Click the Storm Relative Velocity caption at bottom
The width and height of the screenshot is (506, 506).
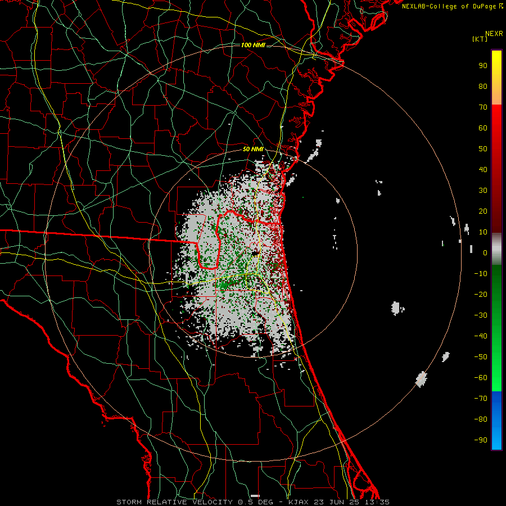pos(253,502)
